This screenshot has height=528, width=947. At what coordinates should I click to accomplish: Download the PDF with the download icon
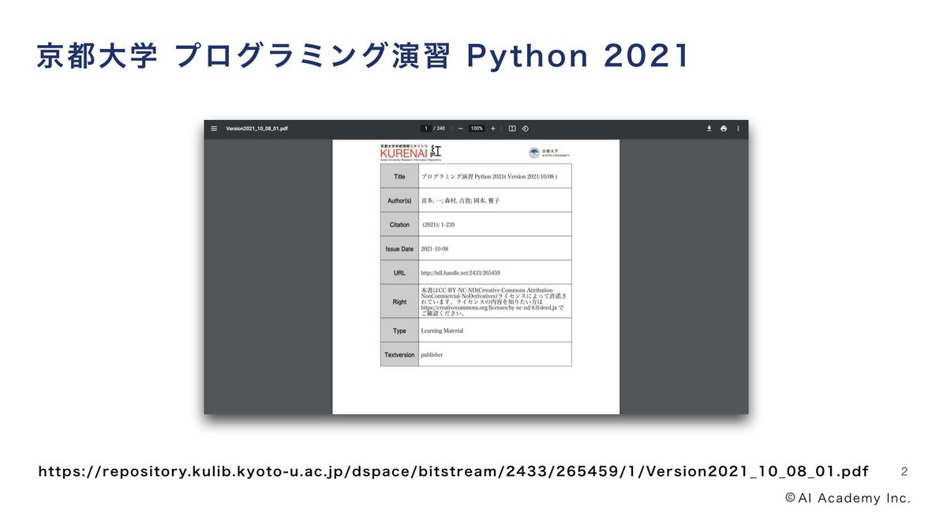tap(709, 128)
